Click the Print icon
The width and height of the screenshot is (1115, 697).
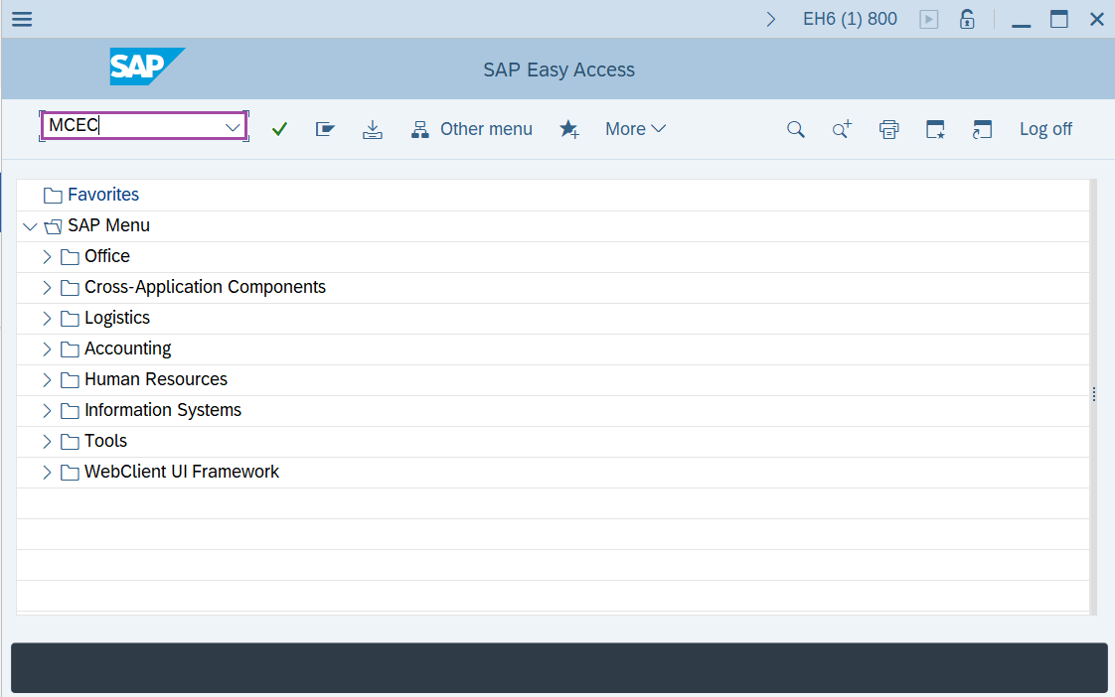point(888,128)
